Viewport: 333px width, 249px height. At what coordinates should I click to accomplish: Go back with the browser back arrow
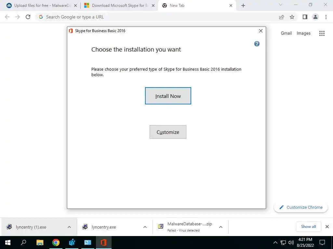pyautogui.click(x=7, y=17)
